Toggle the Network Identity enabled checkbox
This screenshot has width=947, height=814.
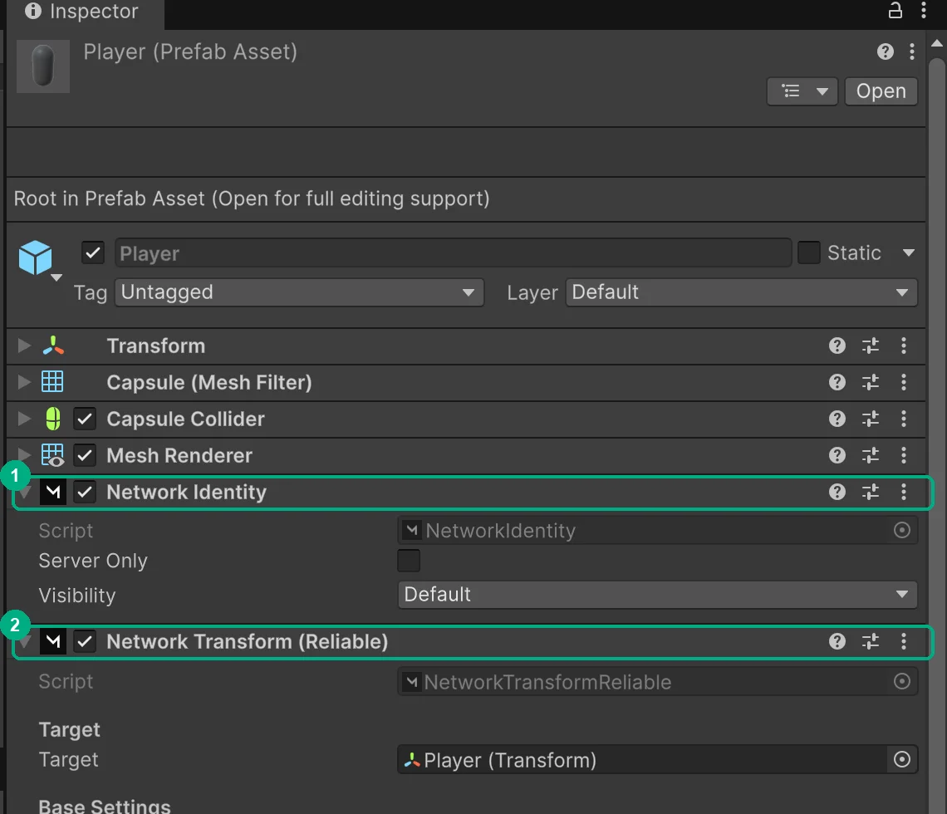(x=85, y=493)
